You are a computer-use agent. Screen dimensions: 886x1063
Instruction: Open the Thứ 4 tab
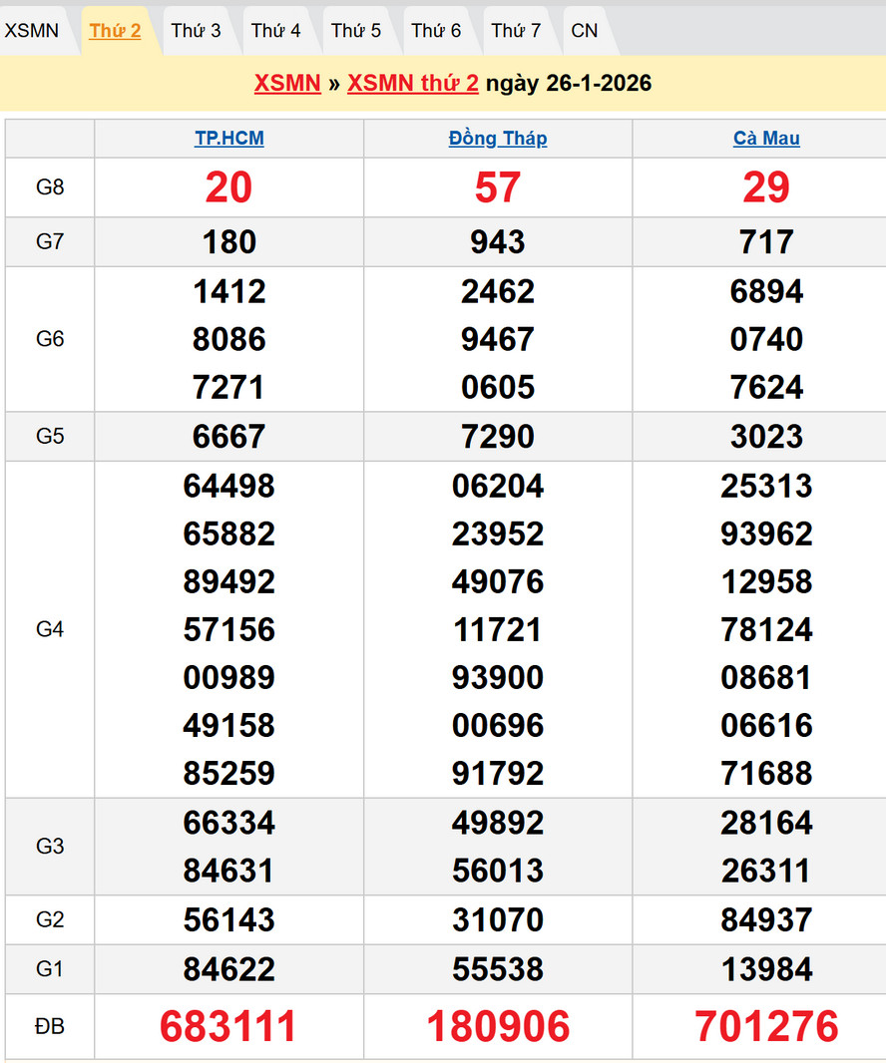pos(275,31)
